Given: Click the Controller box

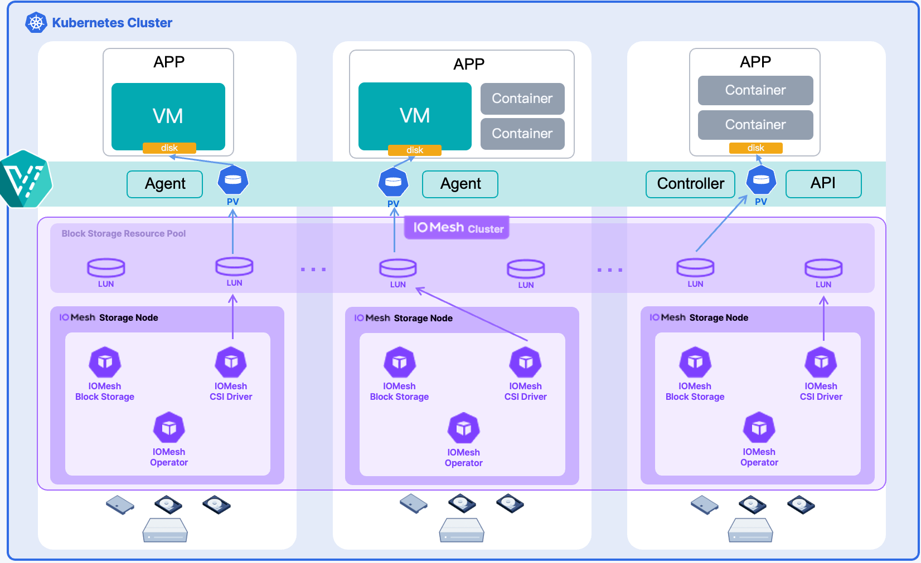Looking at the screenshot, I should coord(691,184).
